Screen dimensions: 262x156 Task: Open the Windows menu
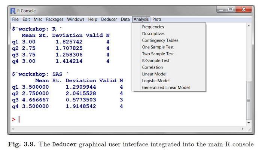point(76,19)
